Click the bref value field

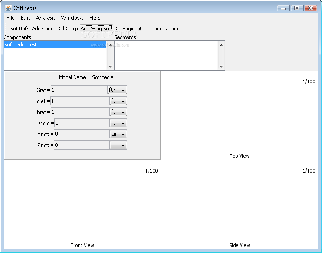pyautogui.click(x=80, y=112)
